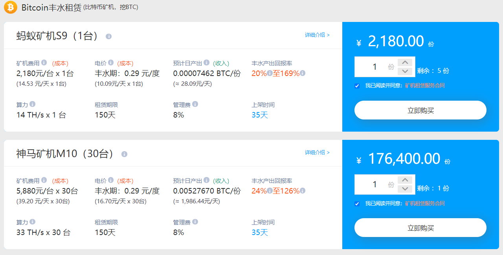Increase share quantity for 蚂蚁矿机S9
503x255 pixels.
[405, 62]
